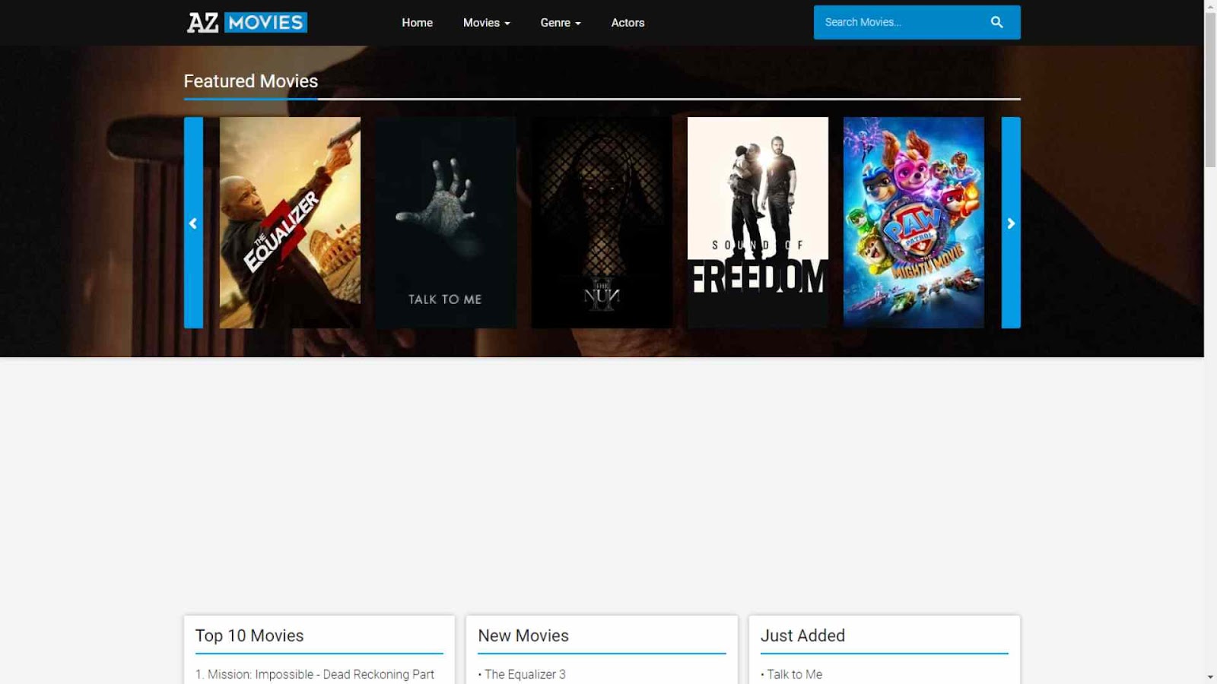Image resolution: width=1217 pixels, height=684 pixels.
Task: Show previous featured movies with left arrow
Action: tap(193, 223)
